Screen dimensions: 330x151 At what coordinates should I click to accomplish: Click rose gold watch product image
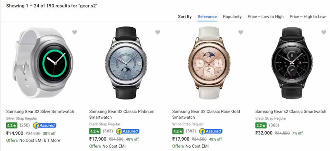(209, 63)
